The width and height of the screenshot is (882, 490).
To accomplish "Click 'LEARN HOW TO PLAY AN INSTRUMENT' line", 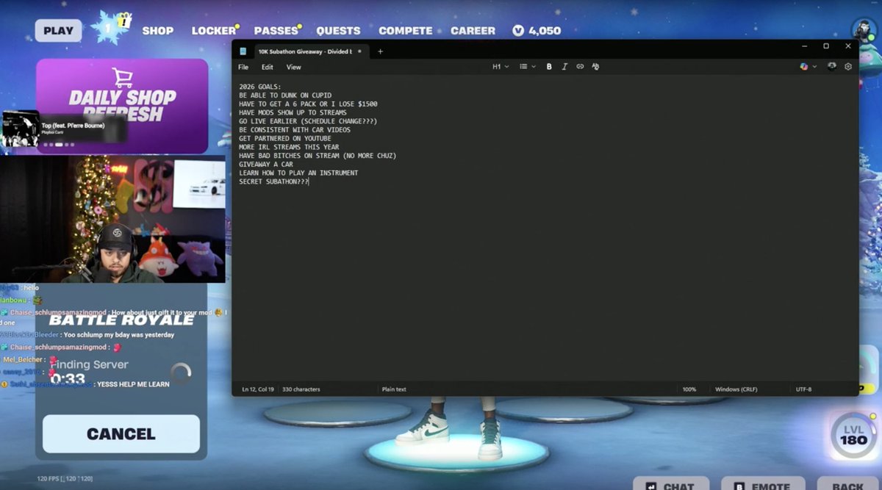I will [298, 173].
